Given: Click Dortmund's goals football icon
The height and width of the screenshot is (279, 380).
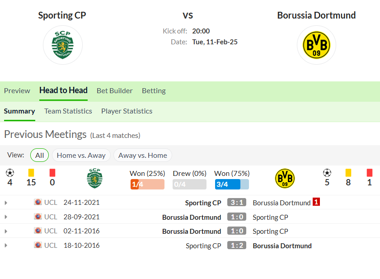Looking at the screenshot, I should pos(327,173).
